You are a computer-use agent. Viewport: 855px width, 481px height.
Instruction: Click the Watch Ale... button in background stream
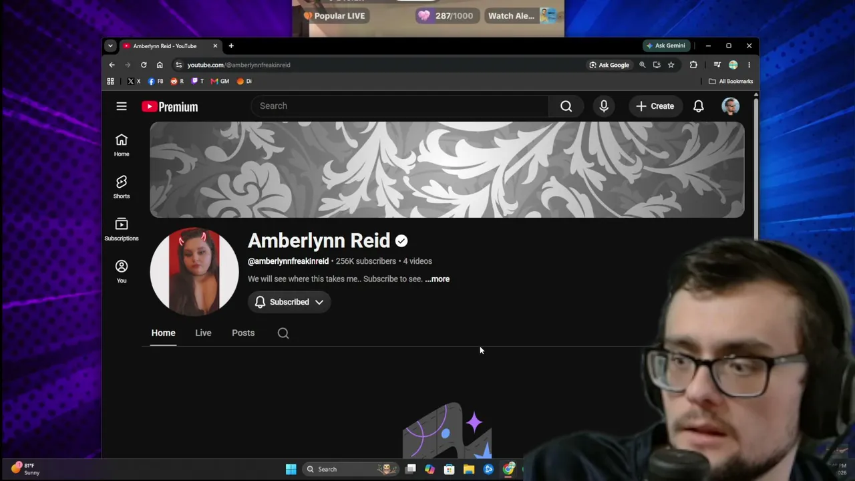click(521, 16)
